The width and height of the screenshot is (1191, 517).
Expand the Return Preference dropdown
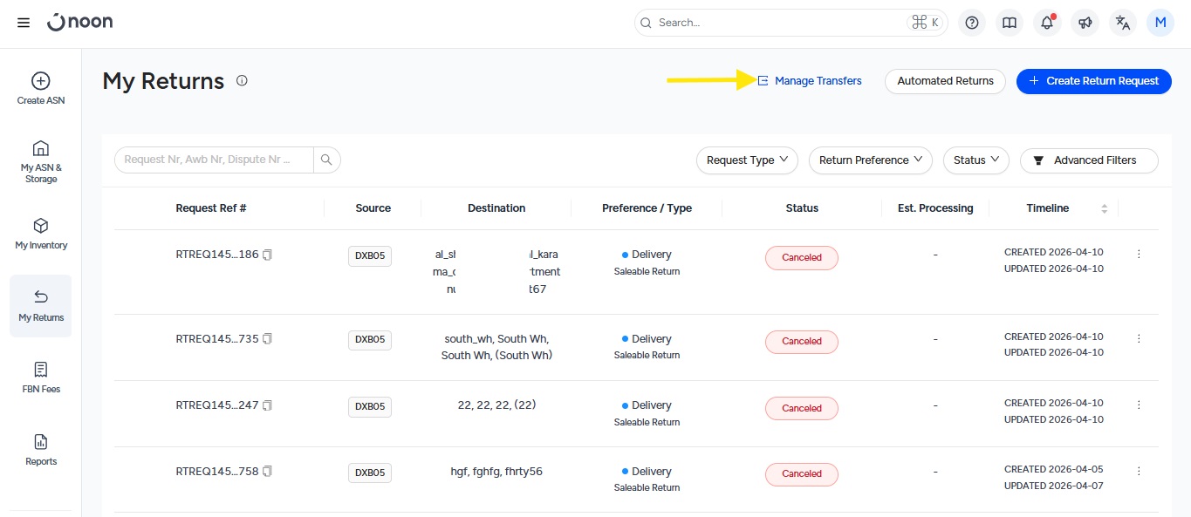tap(870, 160)
